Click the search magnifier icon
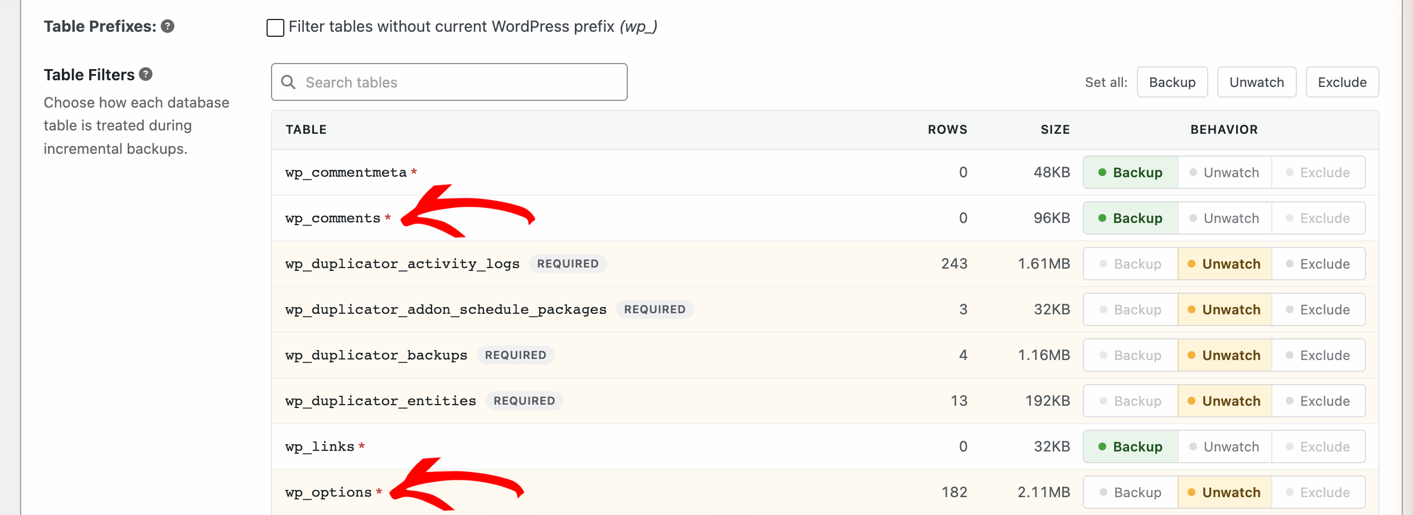Screen dimensions: 1414x515 pos(288,82)
